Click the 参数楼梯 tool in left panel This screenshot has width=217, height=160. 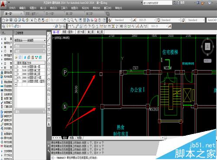[x=7, y=112]
